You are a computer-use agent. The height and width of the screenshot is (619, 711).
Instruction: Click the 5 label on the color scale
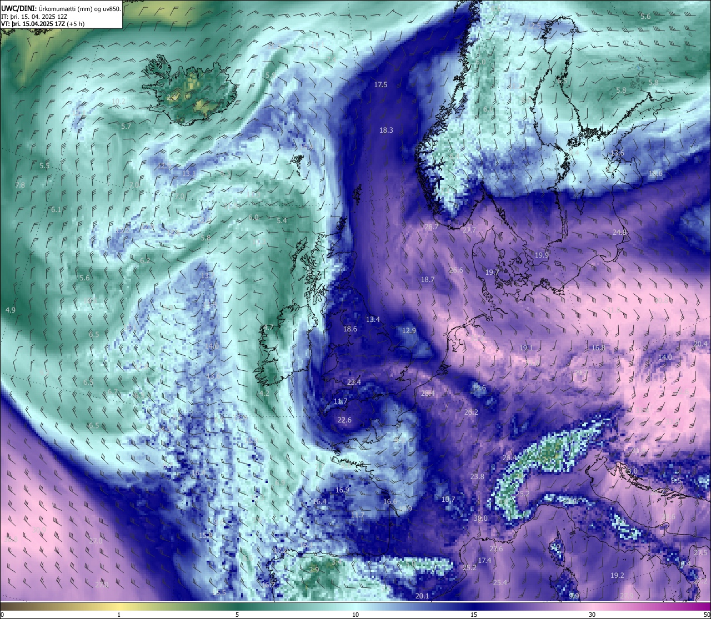237,615
